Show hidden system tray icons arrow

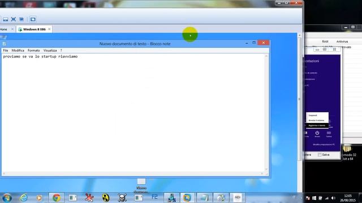coord(301,198)
